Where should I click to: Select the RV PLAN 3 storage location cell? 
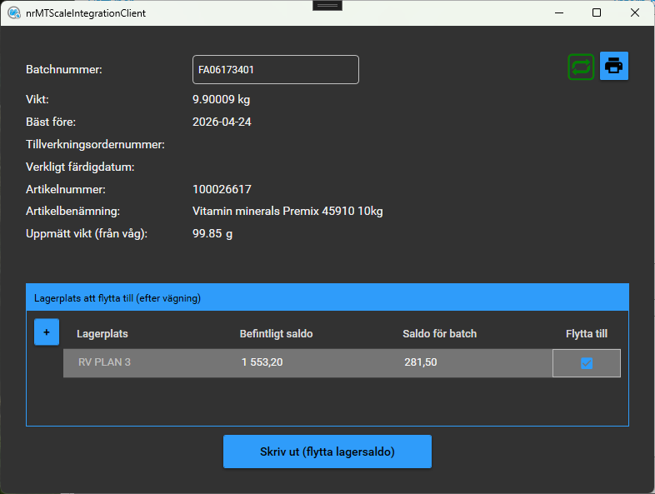point(103,362)
